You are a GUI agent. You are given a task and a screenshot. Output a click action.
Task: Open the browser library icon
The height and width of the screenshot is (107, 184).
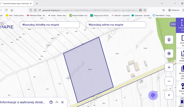(164, 10)
